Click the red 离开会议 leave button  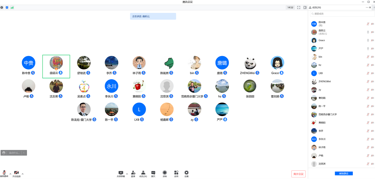coord(298,174)
